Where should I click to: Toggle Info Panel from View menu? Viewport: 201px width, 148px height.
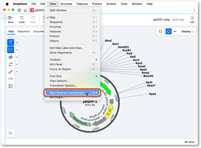point(72,64)
